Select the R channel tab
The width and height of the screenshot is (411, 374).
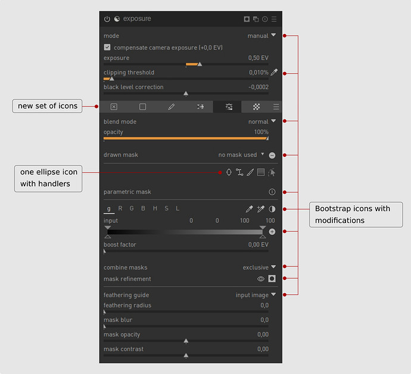point(120,208)
